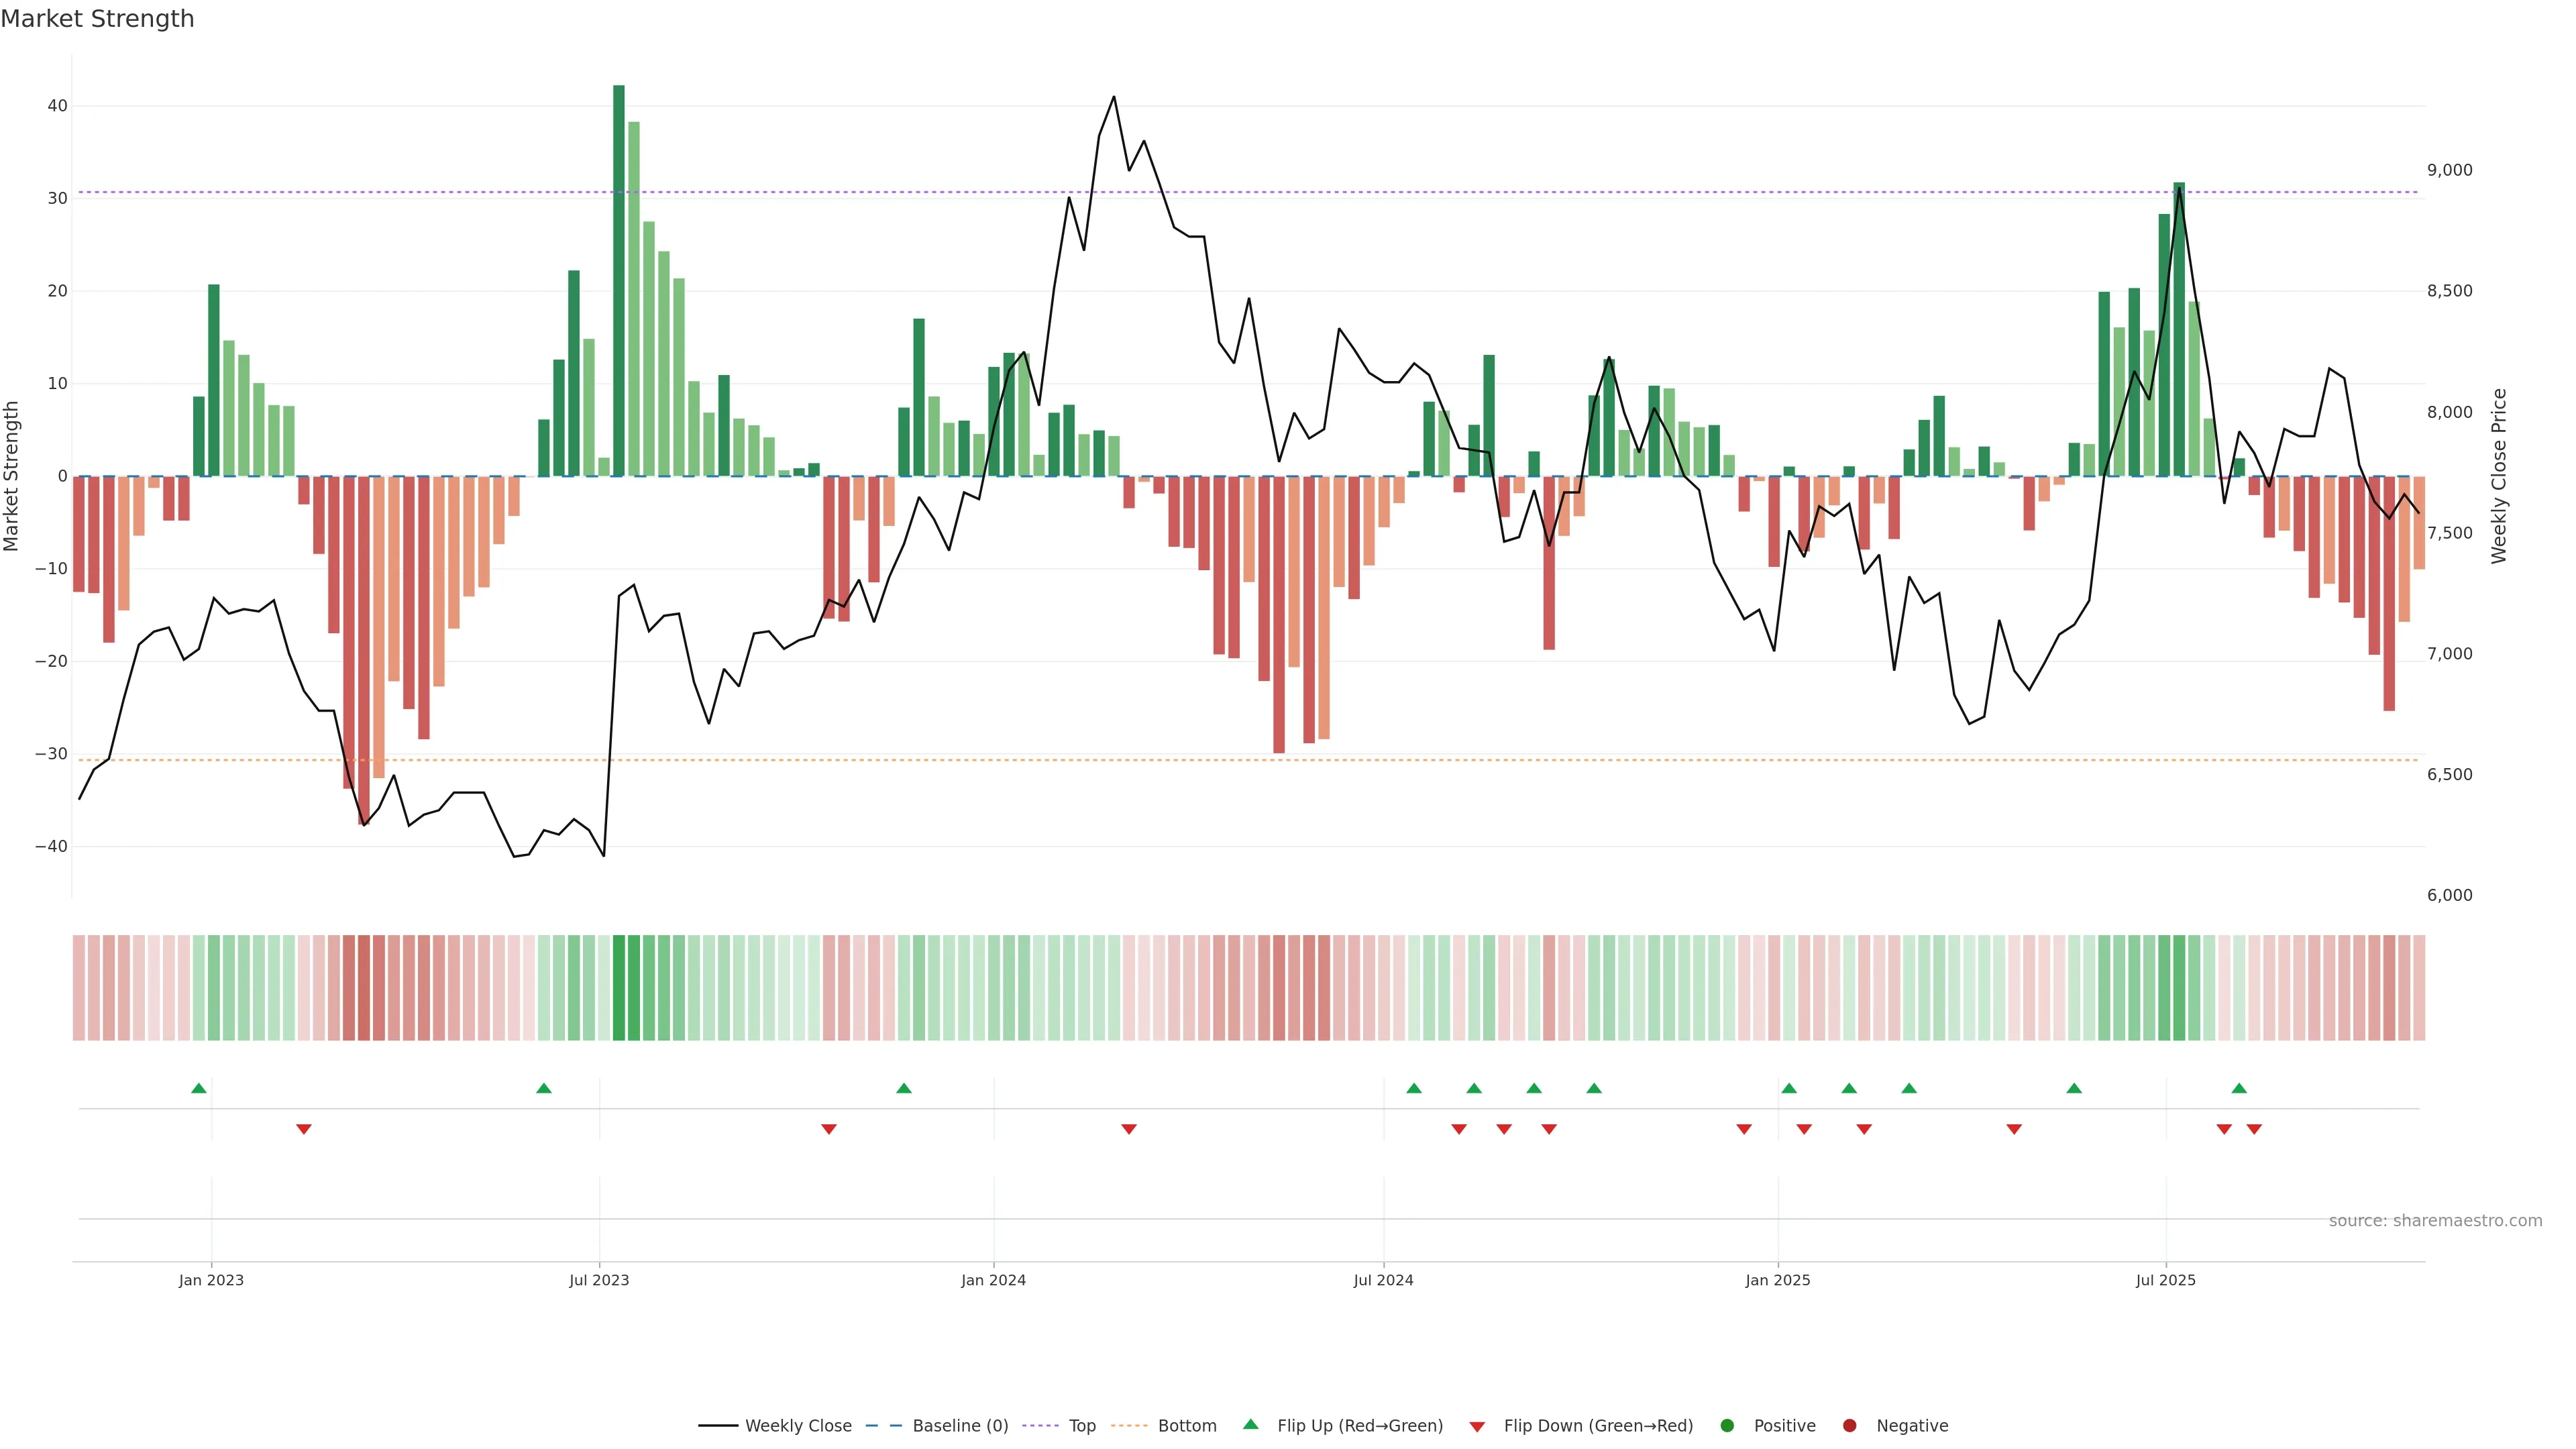The width and height of the screenshot is (2576, 1449).
Task: Click red flip-down marker just after Jan 2023
Action: point(304,1129)
